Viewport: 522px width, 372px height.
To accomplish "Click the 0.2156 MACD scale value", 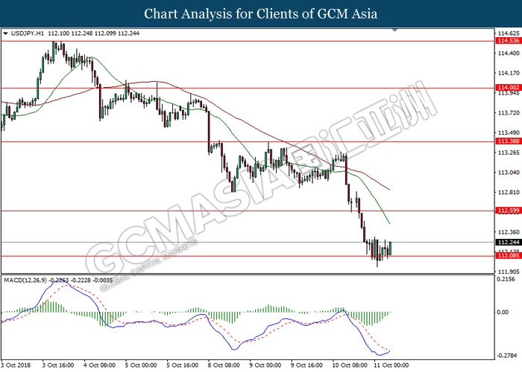I will (506, 279).
